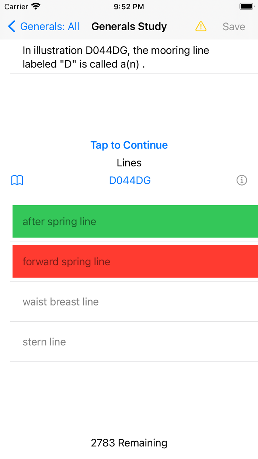
Task: Choose the "stern line" answer option
Action: point(44,342)
